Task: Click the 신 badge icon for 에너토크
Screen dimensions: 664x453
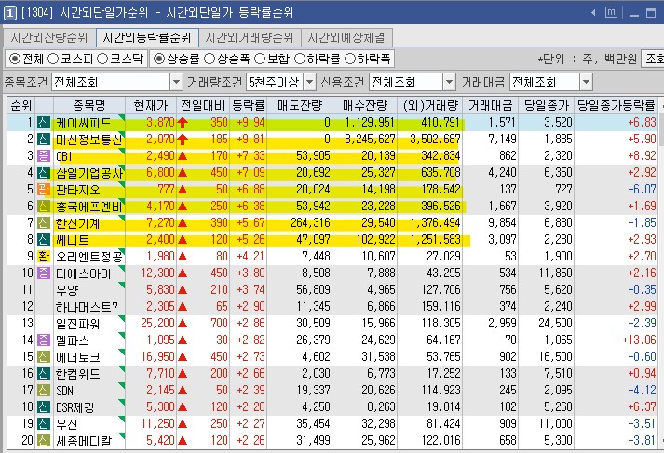Action: click(44, 357)
